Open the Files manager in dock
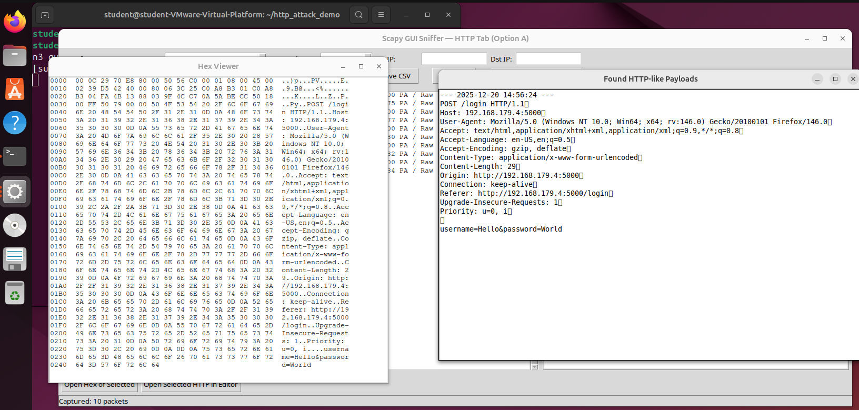The height and width of the screenshot is (410, 859). (15, 55)
